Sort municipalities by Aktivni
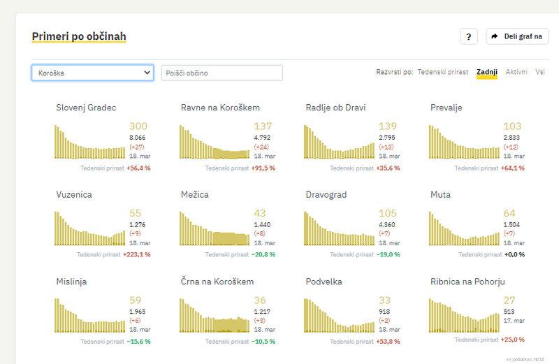 click(516, 72)
